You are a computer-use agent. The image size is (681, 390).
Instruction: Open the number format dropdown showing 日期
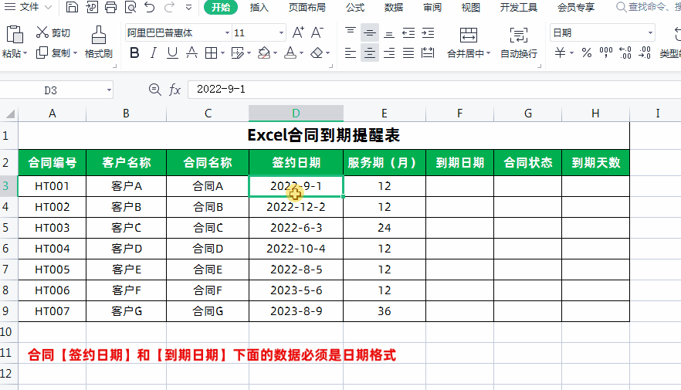click(x=650, y=33)
